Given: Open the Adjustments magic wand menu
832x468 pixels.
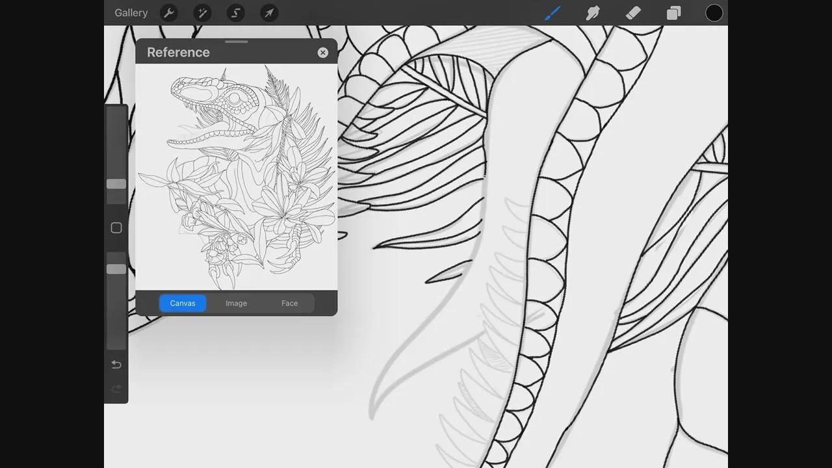Looking at the screenshot, I should pos(202,13).
